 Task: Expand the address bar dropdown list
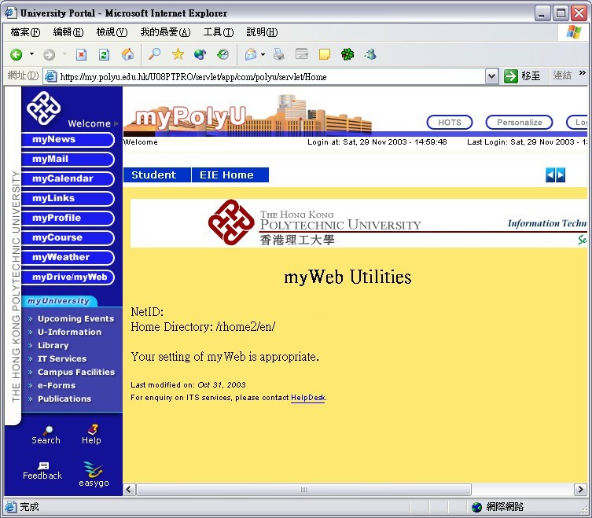pyautogui.click(x=491, y=77)
